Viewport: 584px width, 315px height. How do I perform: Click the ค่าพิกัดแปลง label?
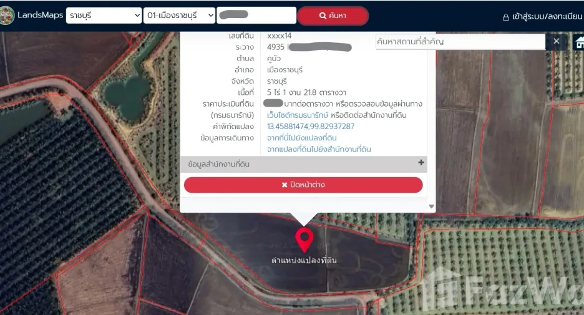point(233,127)
